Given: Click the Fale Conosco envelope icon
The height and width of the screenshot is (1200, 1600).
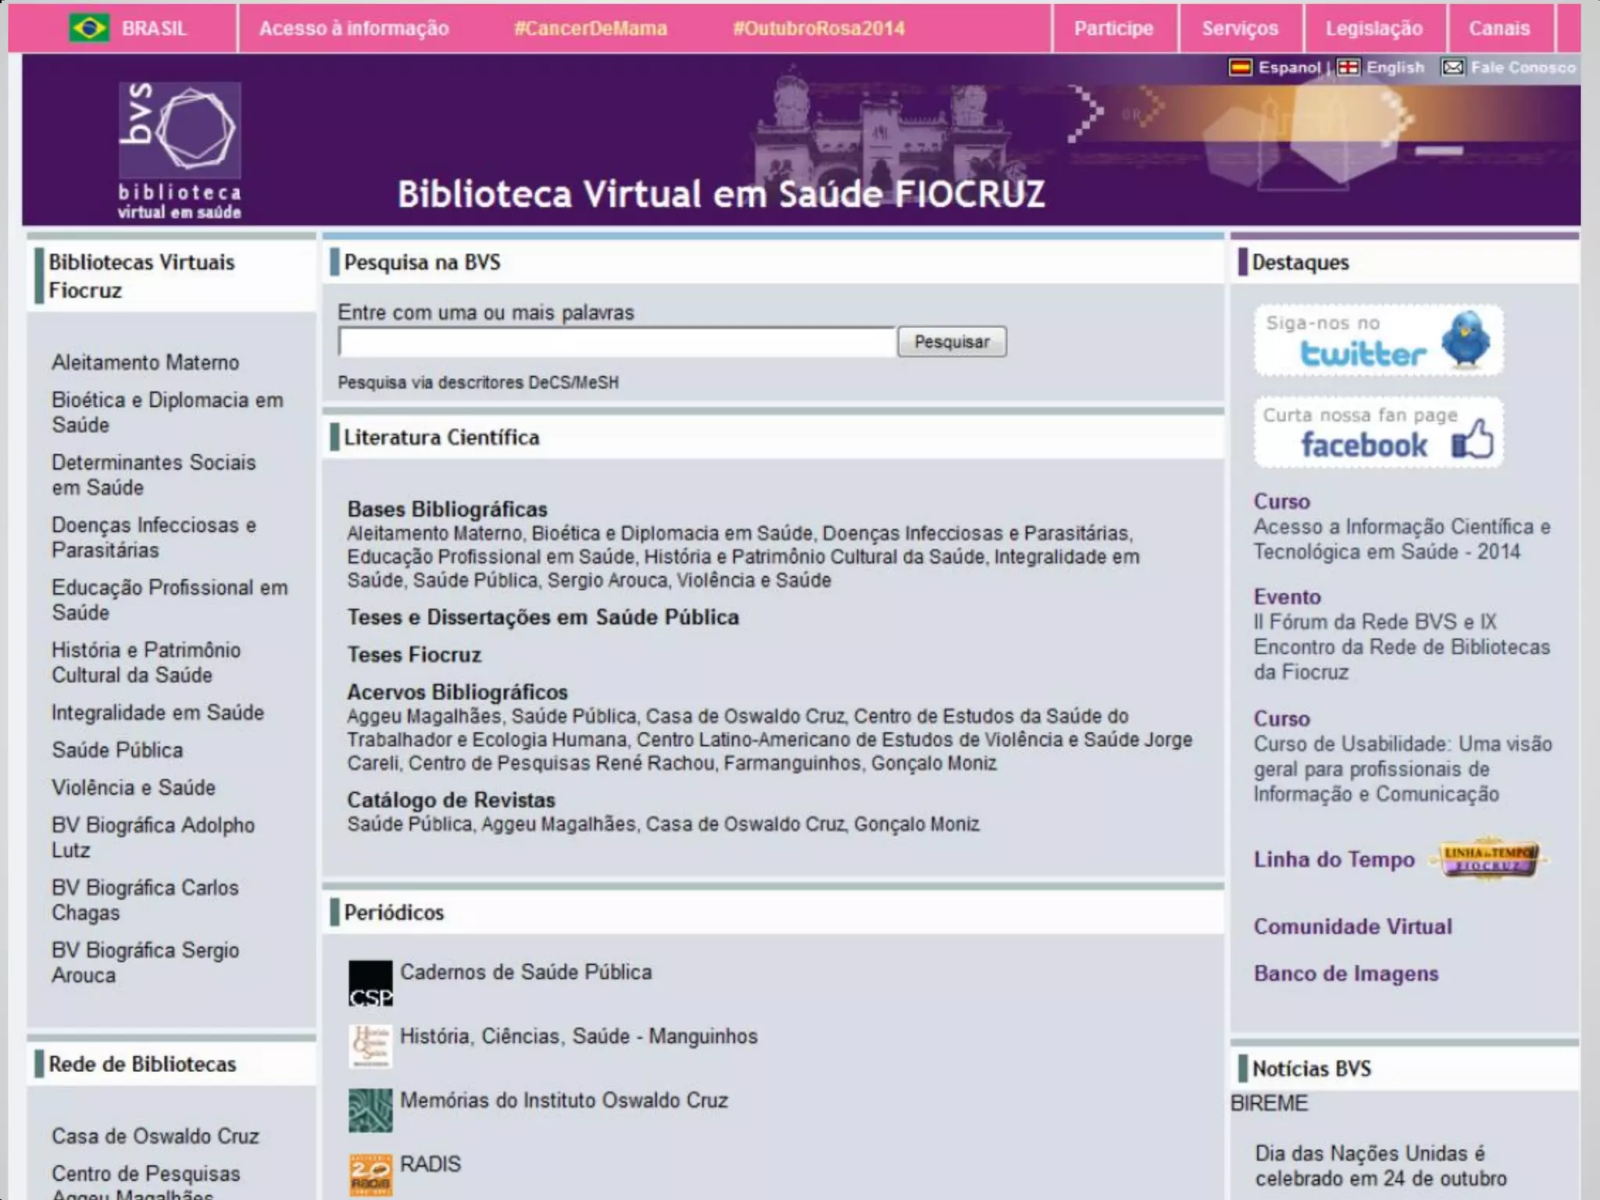Looking at the screenshot, I should [x=1452, y=68].
